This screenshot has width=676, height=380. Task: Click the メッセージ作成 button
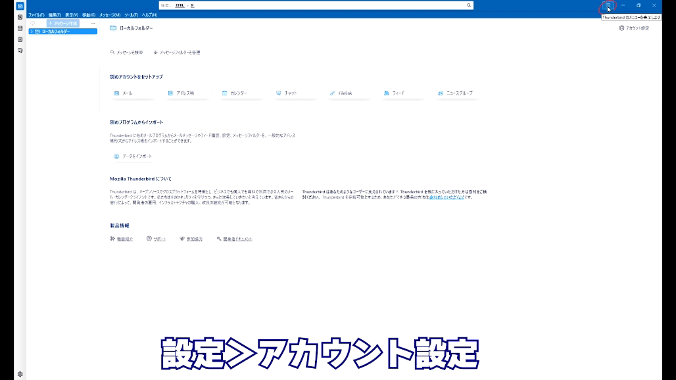click(63, 23)
